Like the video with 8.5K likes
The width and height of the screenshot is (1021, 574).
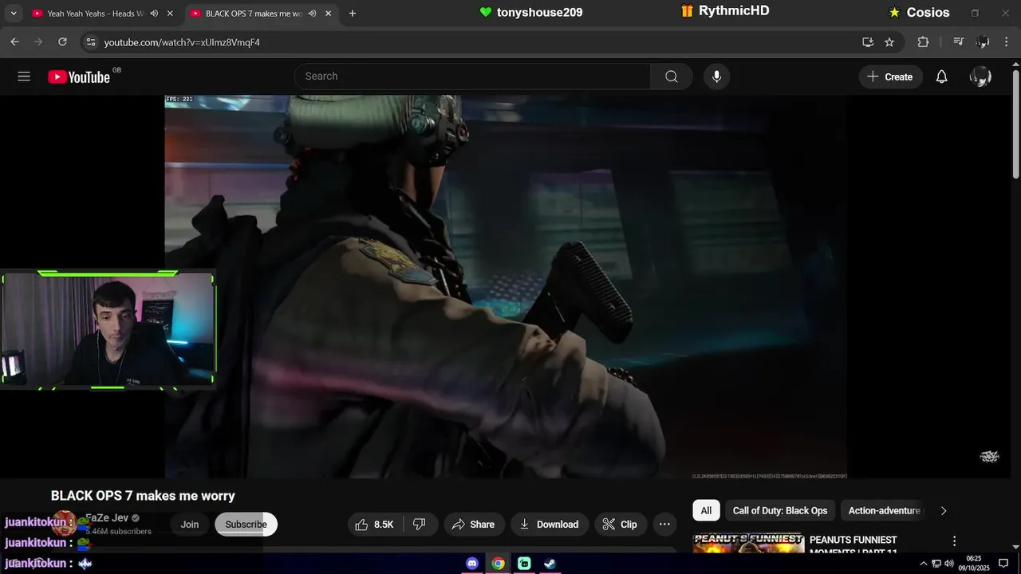tap(376, 525)
